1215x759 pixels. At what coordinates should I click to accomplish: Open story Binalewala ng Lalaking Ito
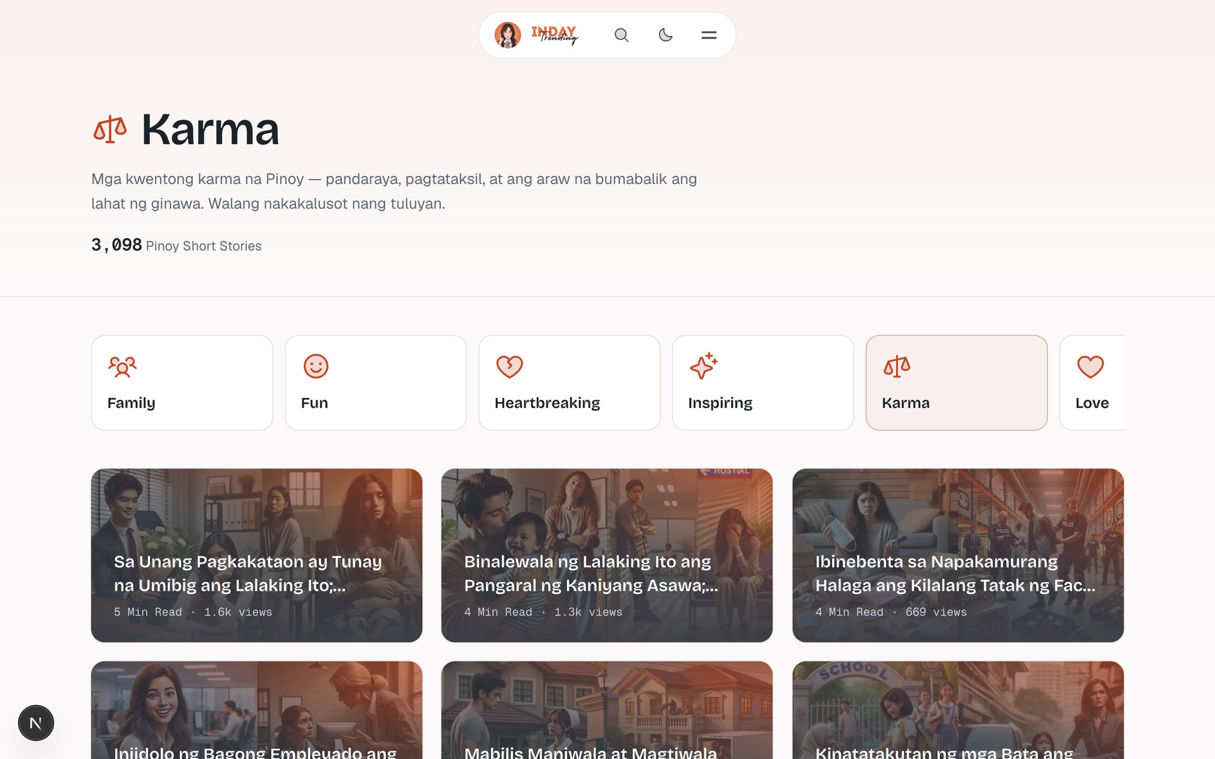coord(607,555)
